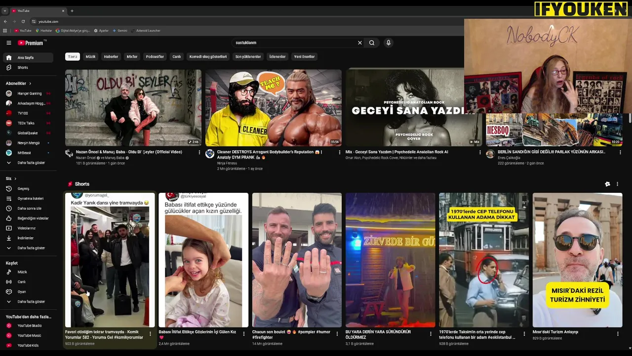Open Shorts from the sidebar
This screenshot has width=632, height=356.
click(27, 68)
